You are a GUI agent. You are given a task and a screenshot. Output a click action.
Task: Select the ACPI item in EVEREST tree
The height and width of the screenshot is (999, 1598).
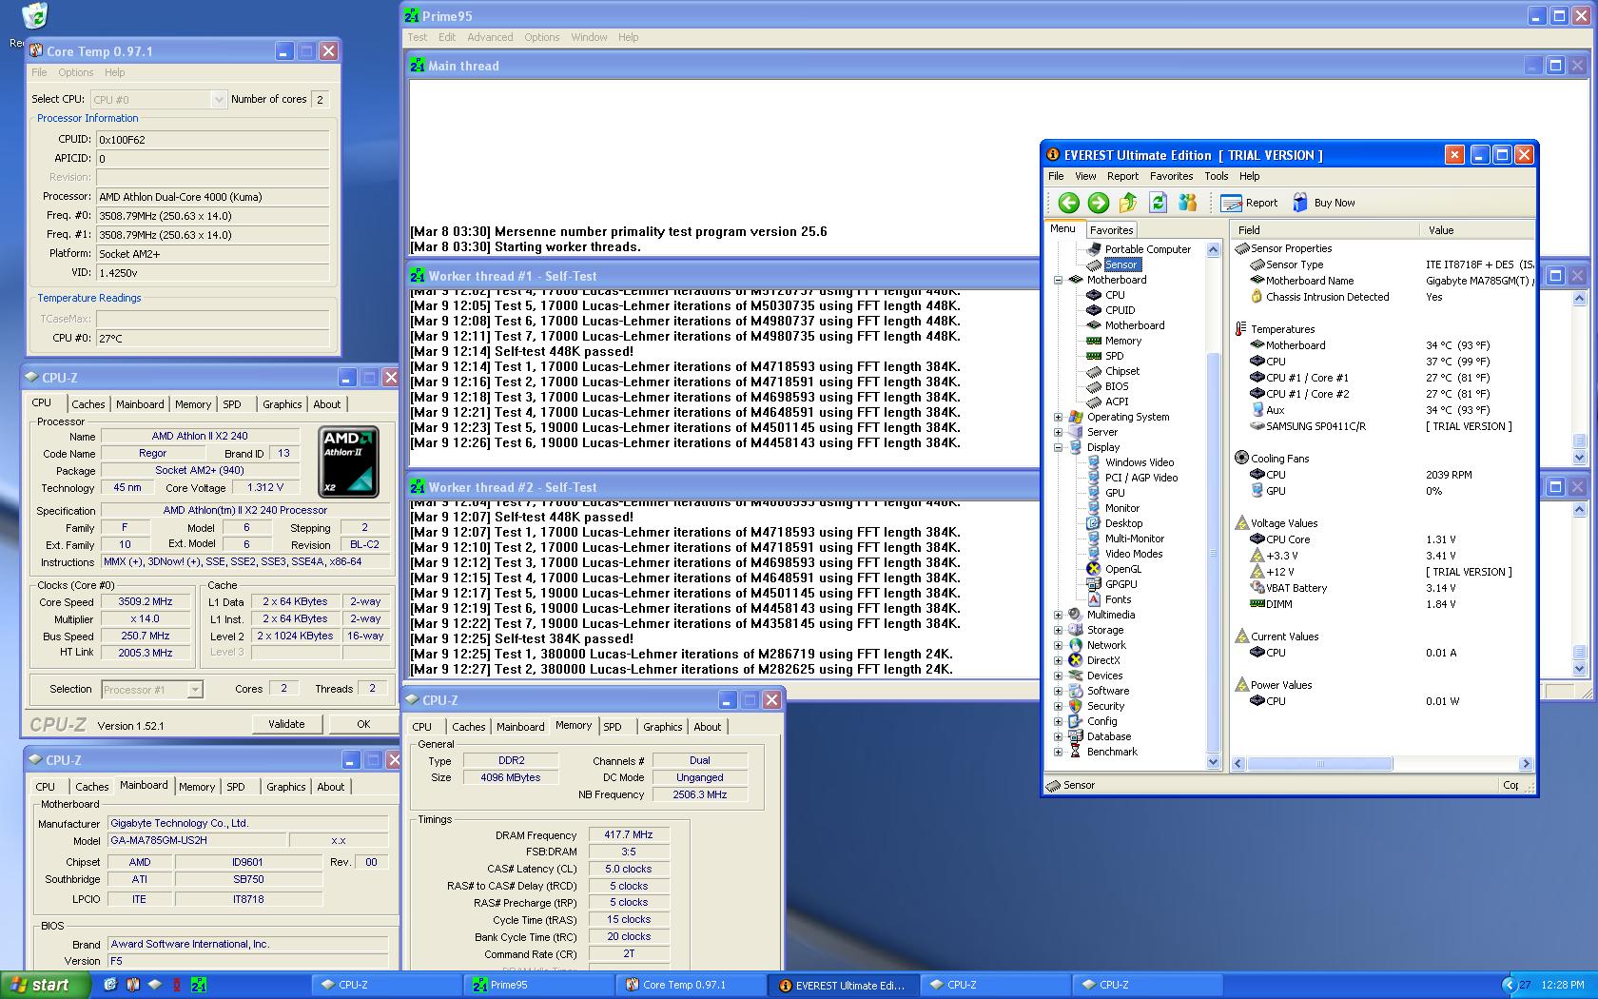[x=1117, y=402]
